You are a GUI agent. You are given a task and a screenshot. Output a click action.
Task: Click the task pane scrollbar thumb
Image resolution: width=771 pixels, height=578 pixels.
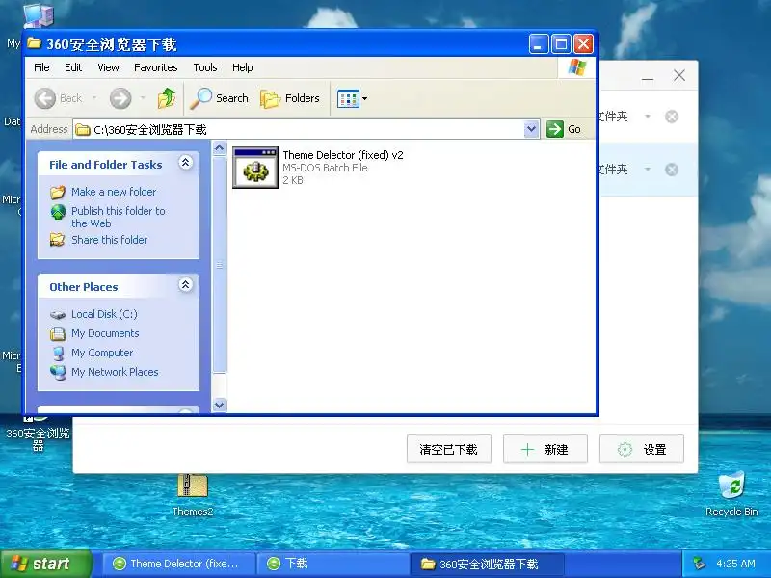[220, 264]
